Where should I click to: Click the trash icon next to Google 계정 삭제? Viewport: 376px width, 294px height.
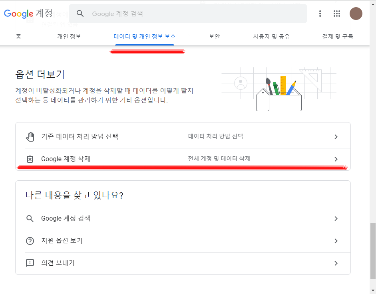click(x=30, y=159)
